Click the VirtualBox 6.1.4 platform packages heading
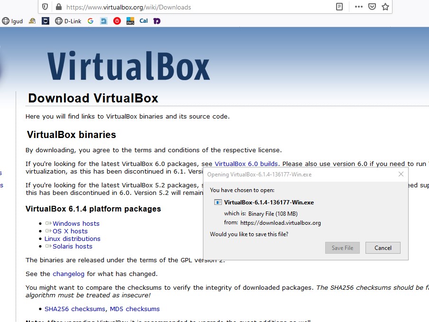 93,209
